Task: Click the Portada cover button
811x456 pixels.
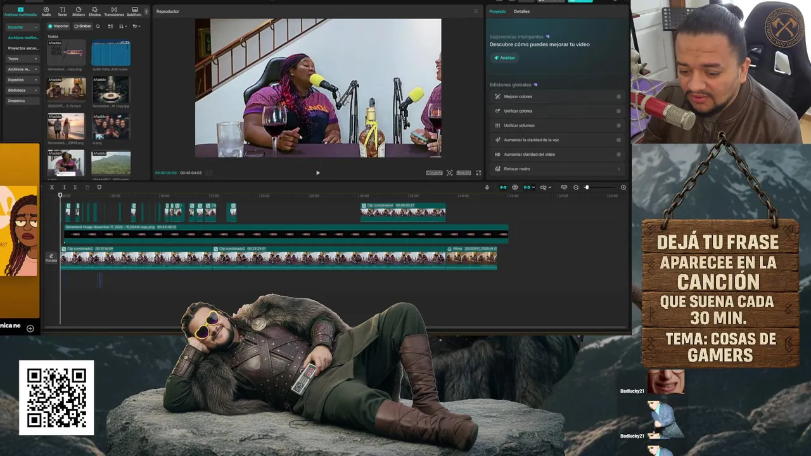Action: pos(51,258)
